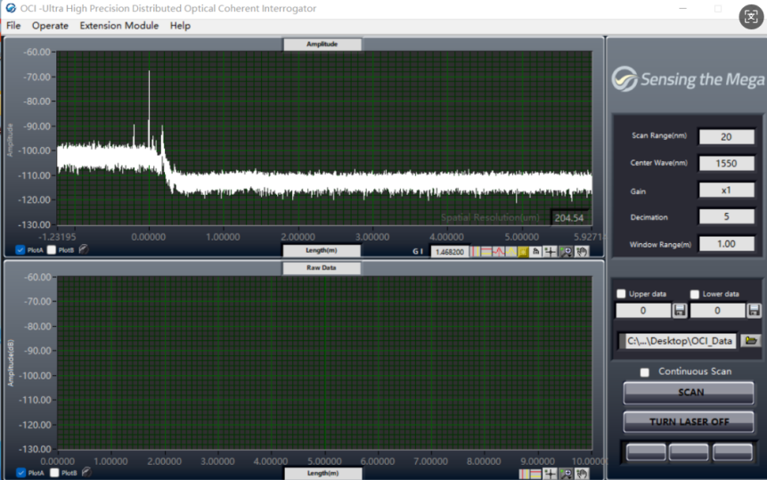Click the TURN LASER OFF button
This screenshot has width=767, height=480.
click(689, 421)
